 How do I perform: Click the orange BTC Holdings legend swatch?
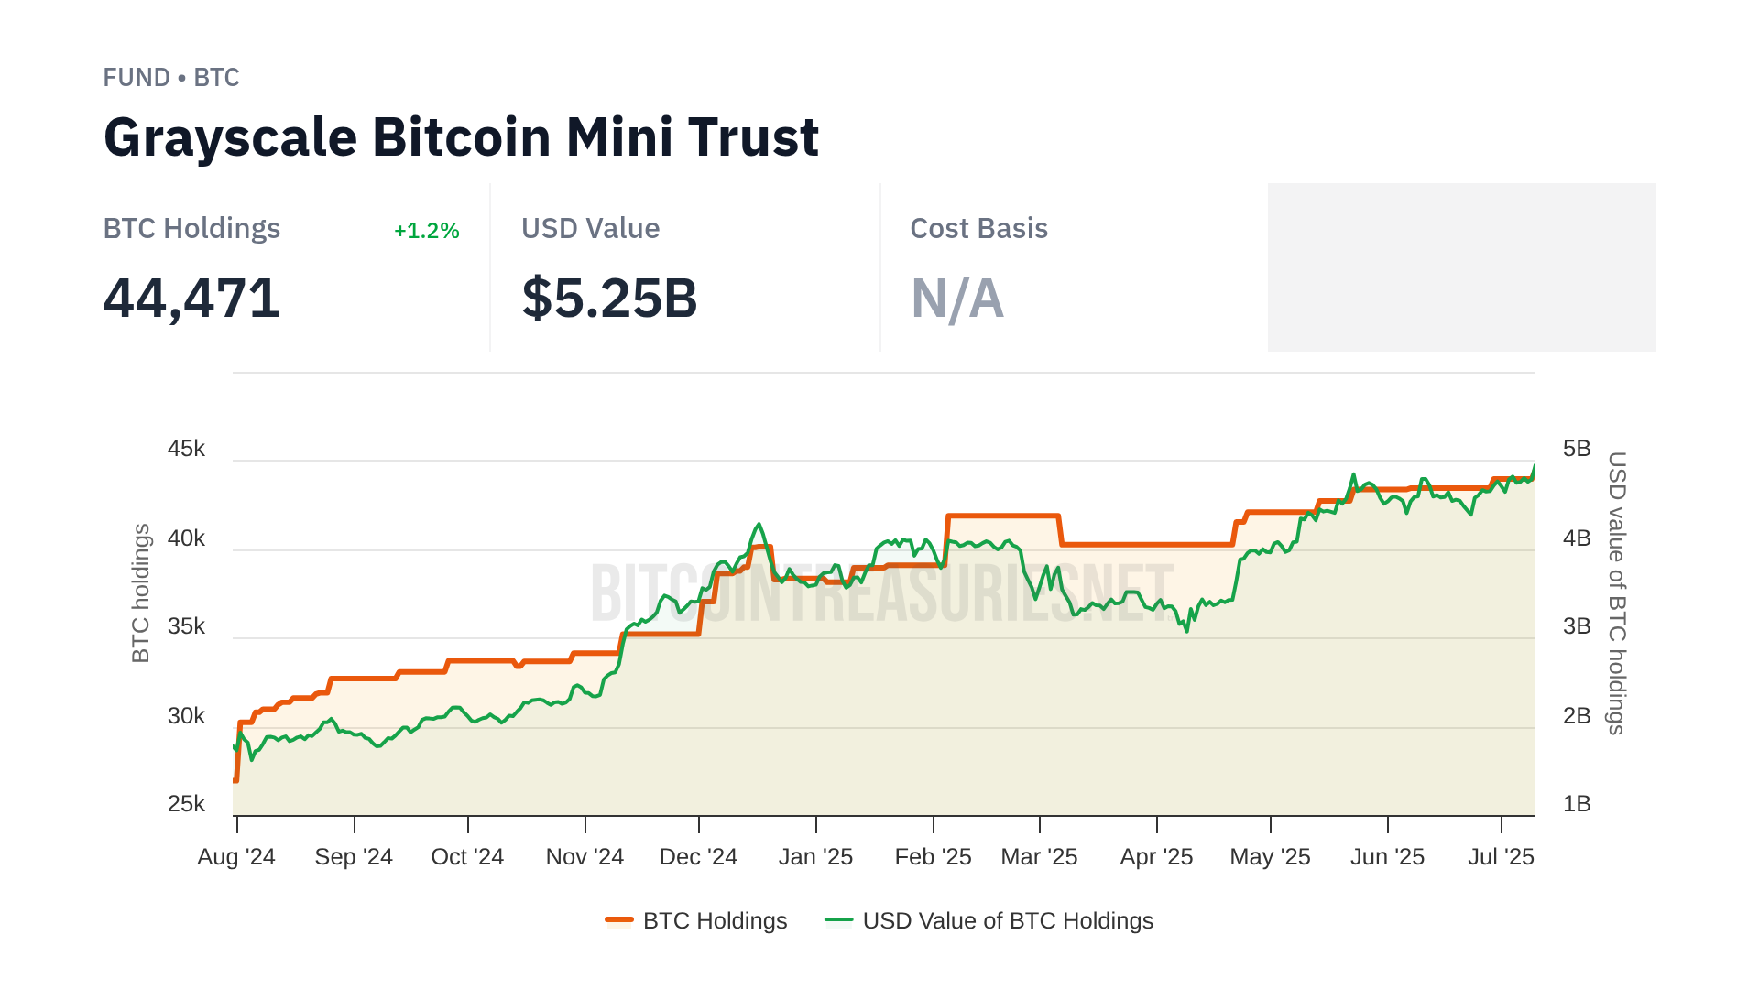tap(619, 920)
